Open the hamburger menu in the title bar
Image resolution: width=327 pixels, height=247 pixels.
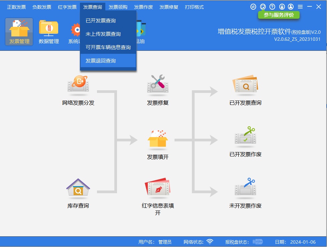point(300,6)
